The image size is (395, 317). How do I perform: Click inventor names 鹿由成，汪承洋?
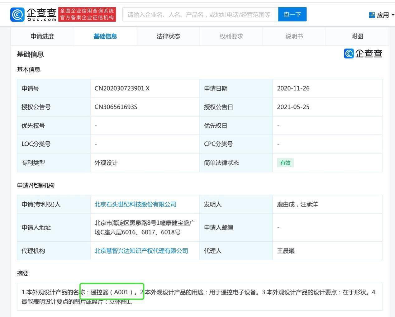click(x=297, y=204)
